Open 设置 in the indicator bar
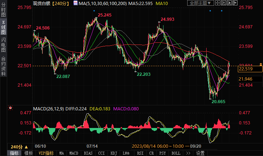 200,153
